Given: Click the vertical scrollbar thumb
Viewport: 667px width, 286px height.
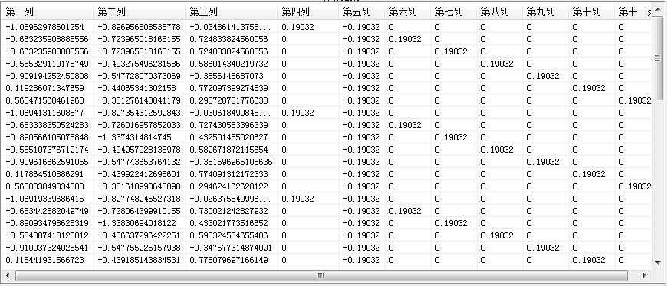Looking at the screenshot, I should pyautogui.click(x=658, y=58).
